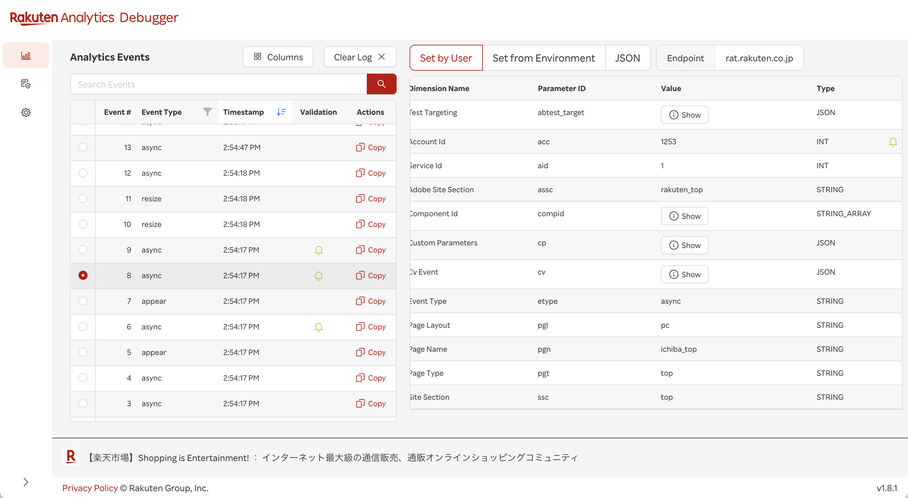Screen dimensions: 908x498
Task: Open the Privacy Policy link
Action: click(x=90, y=488)
